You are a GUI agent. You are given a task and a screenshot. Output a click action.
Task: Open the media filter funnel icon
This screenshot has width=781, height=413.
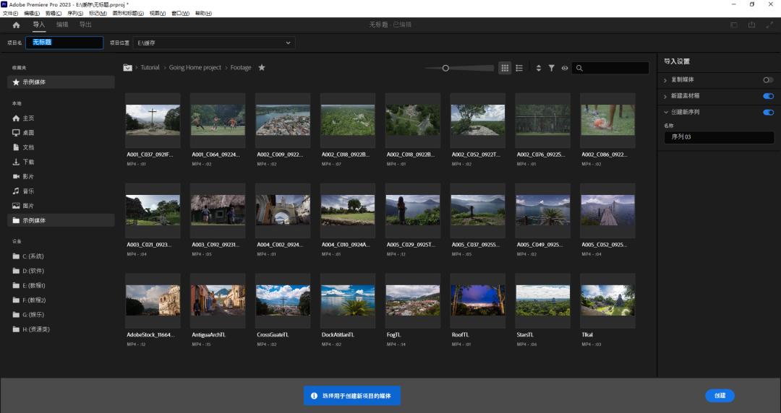click(x=551, y=68)
